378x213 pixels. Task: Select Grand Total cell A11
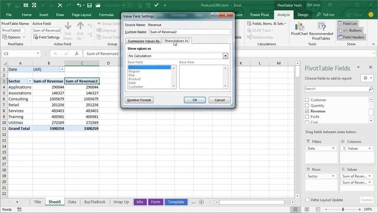point(20,128)
